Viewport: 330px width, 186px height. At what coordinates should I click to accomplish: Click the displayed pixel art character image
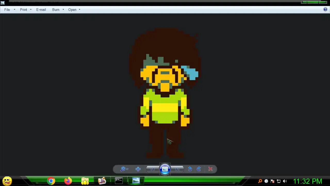[165, 93]
